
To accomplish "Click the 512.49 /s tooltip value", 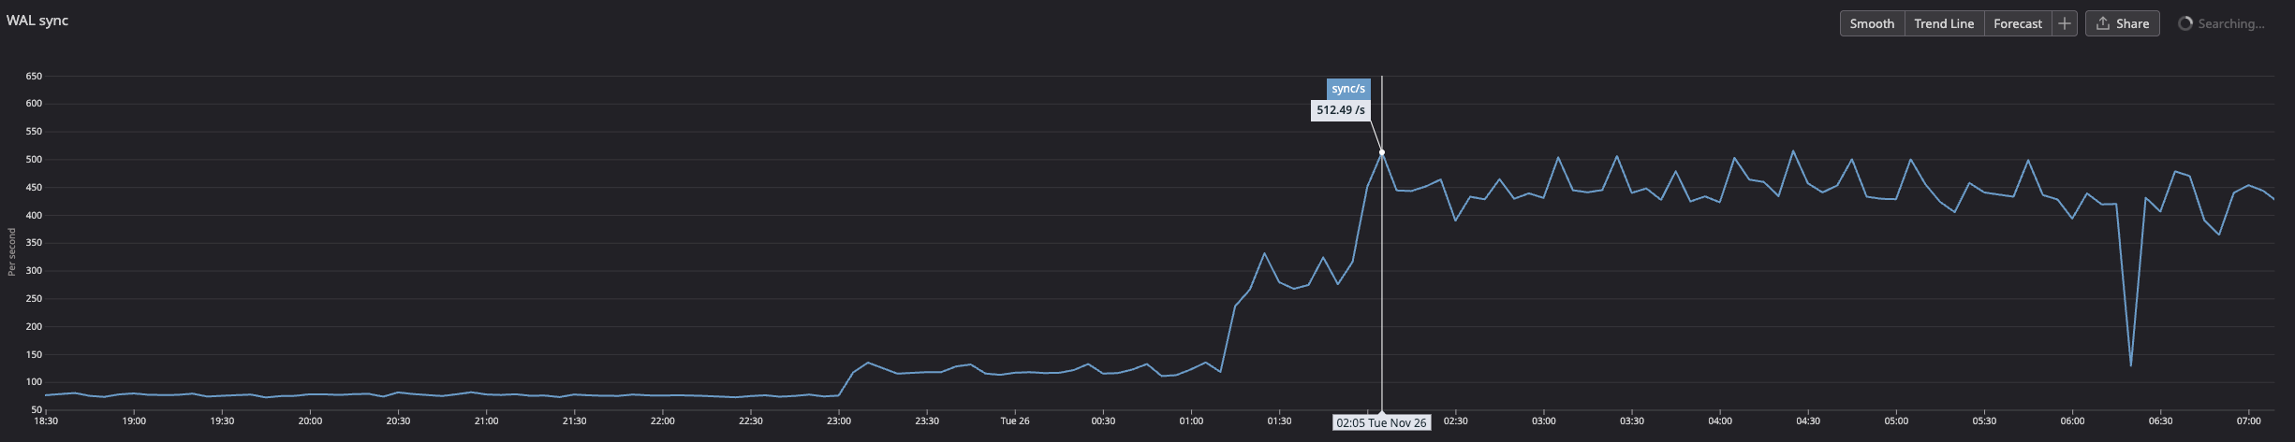I will tap(1340, 110).
